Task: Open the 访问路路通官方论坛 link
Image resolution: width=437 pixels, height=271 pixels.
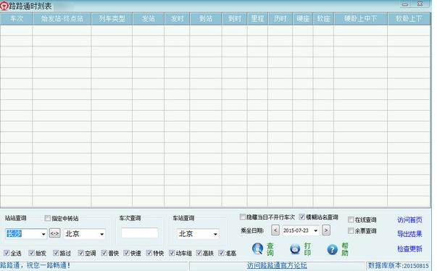Action: 277,265
